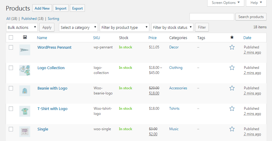Expand the Select a category dropdown

[x=78, y=27]
